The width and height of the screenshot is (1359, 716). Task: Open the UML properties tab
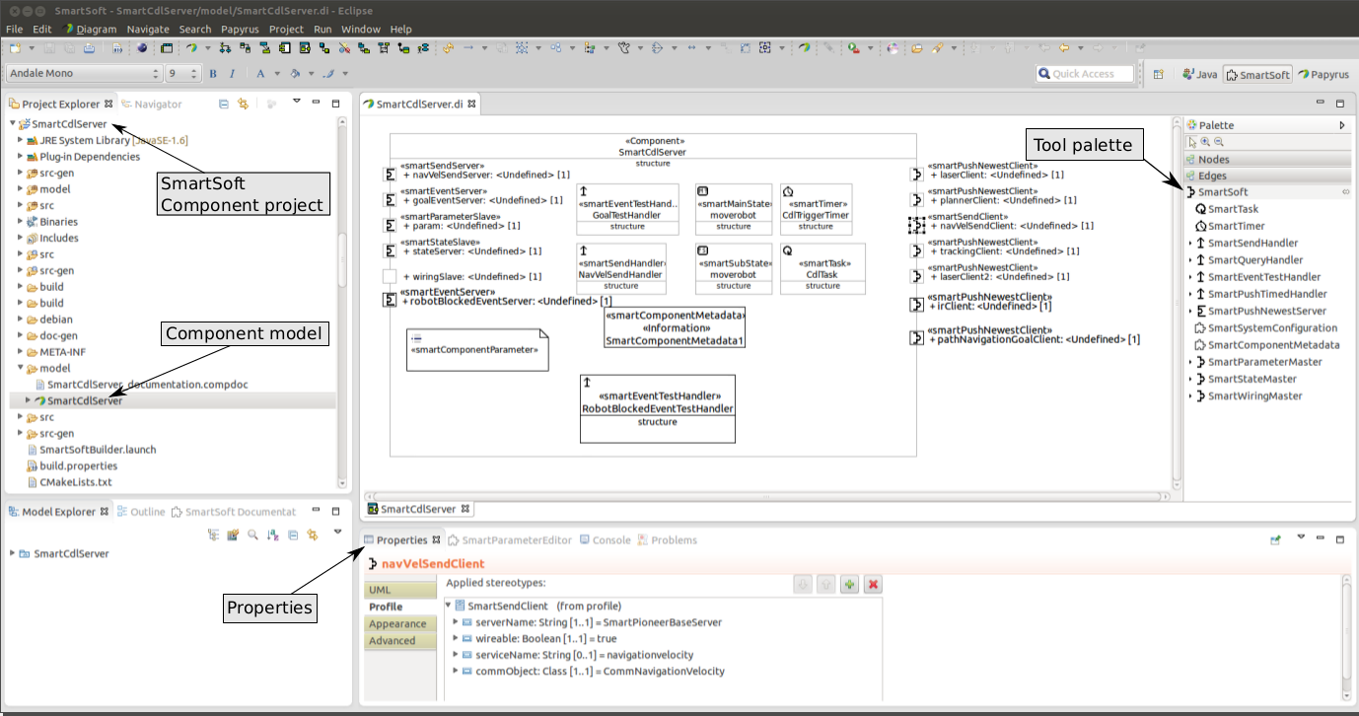click(399, 590)
